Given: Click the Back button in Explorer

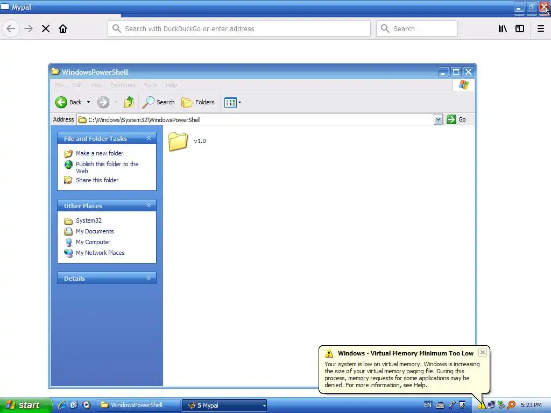Looking at the screenshot, I should pos(68,102).
